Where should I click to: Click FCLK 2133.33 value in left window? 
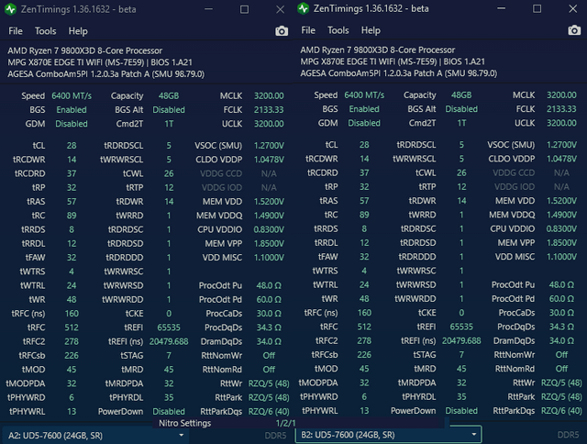pos(269,110)
